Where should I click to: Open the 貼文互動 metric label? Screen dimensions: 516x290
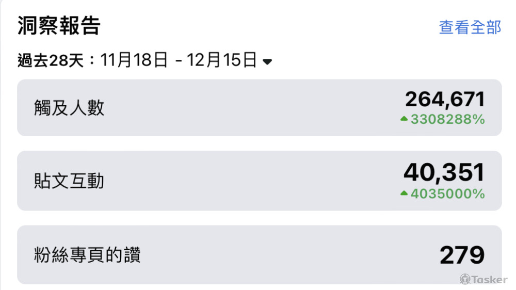pos(69,181)
